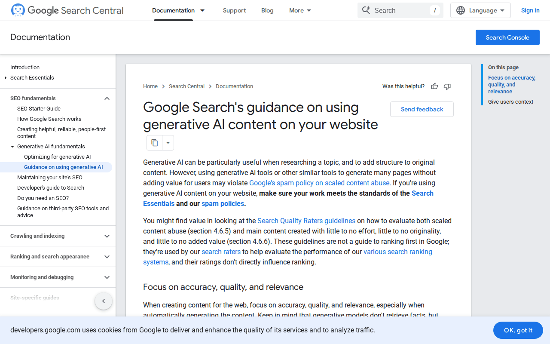
Task: Click the search magnifier icon
Action: 366,10
